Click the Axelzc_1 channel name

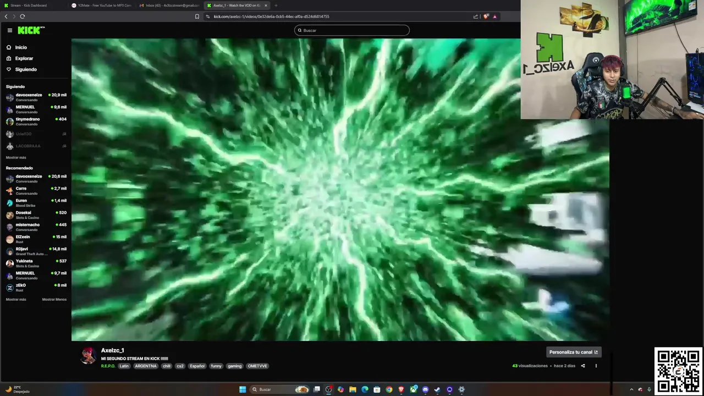pos(112,350)
